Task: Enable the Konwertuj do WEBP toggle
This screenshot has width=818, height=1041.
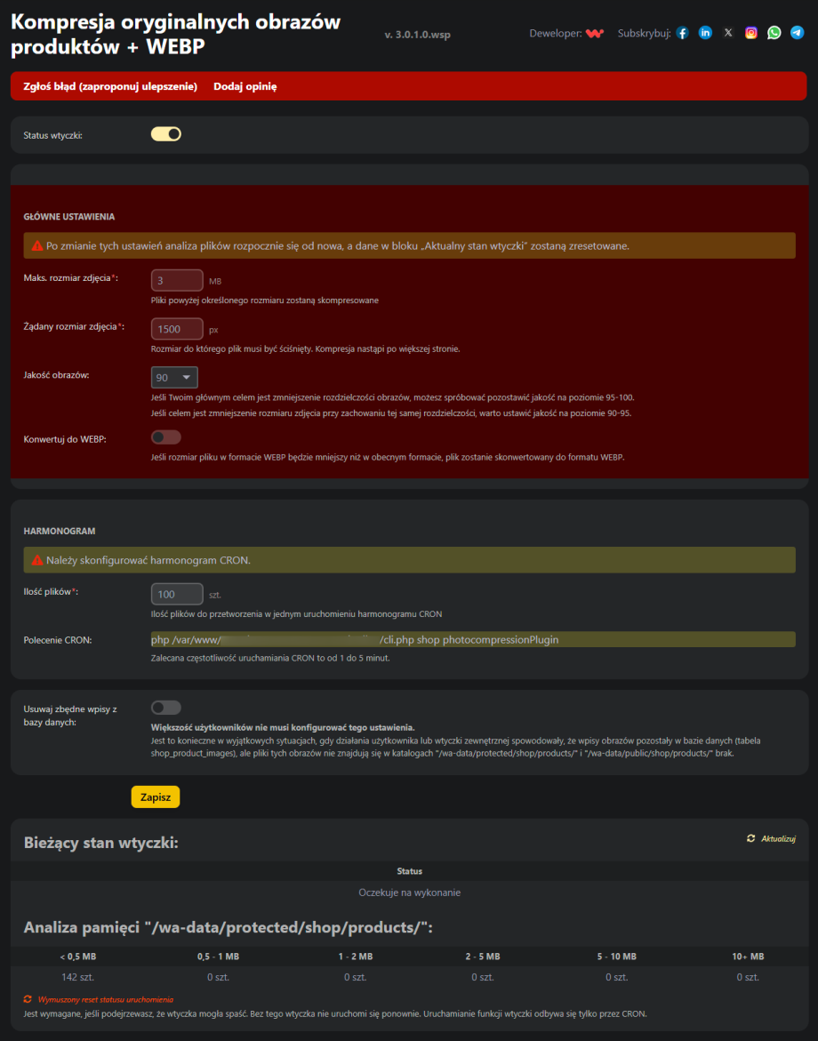Action: pyautogui.click(x=165, y=436)
